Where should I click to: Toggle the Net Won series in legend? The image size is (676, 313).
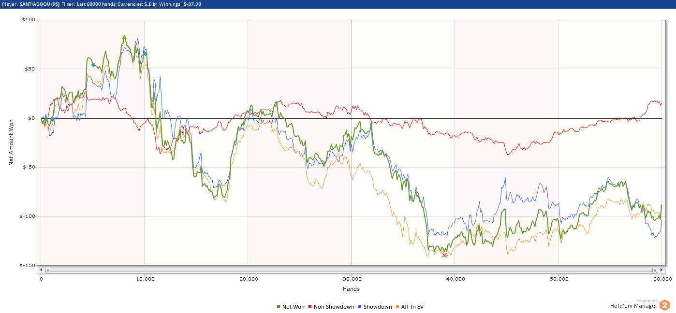click(x=291, y=307)
